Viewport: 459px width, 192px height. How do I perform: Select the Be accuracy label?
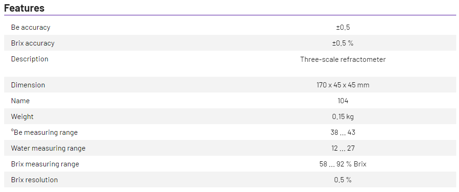pyautogui.click(x=31, y=27)
